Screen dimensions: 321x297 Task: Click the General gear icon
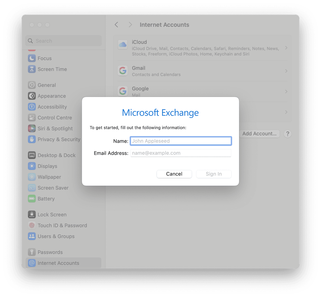pos(32,85)
